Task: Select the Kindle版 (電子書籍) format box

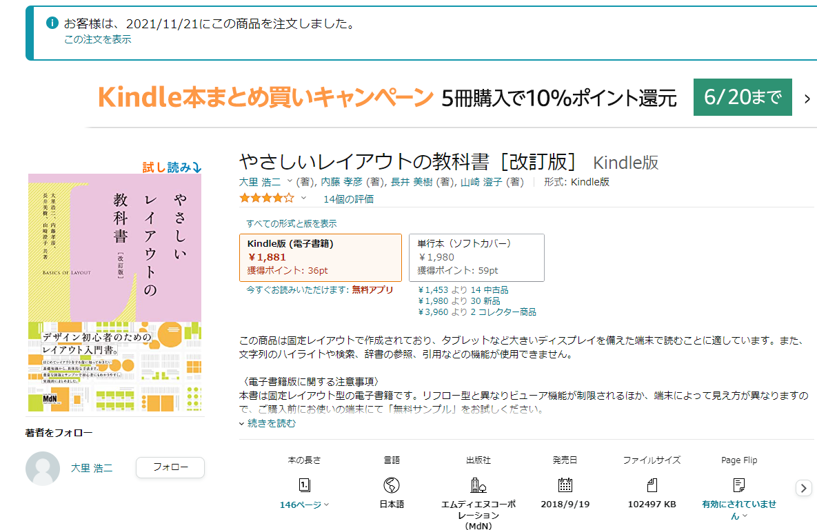Action: [x=321, y=258]
